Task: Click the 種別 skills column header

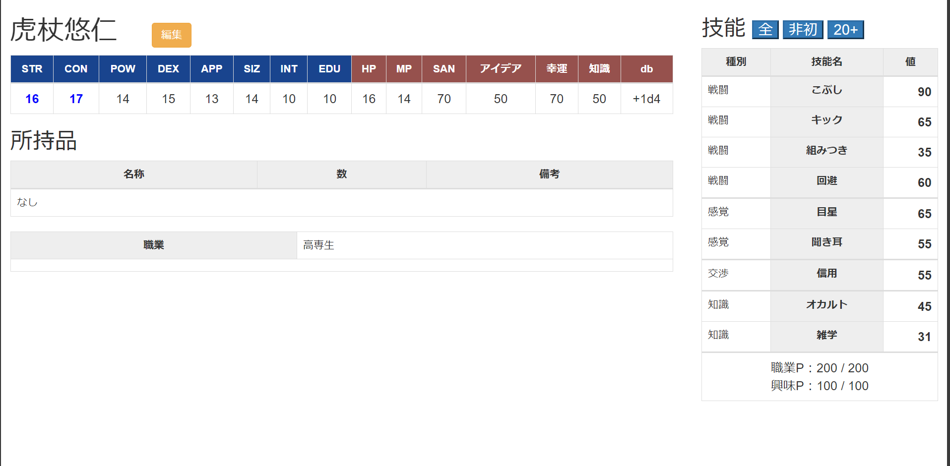Action: pos(736,61)
